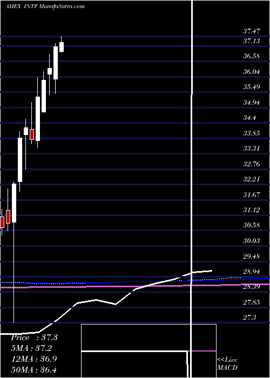Select the 30.03 price axis label
The height and width of the screenshot is (378, 270).
click(x=252, y=241)
